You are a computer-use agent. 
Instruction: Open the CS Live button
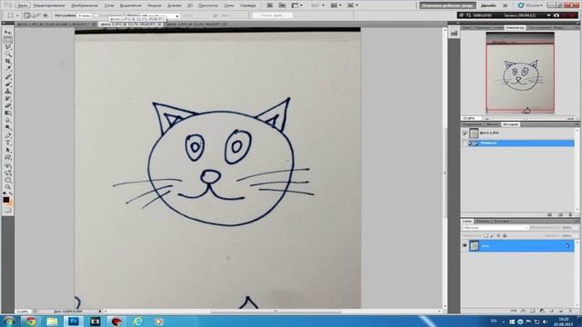(530, 5)
